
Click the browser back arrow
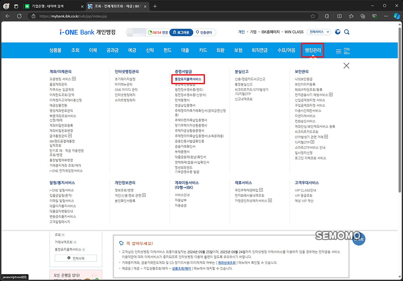click(7, 16)
